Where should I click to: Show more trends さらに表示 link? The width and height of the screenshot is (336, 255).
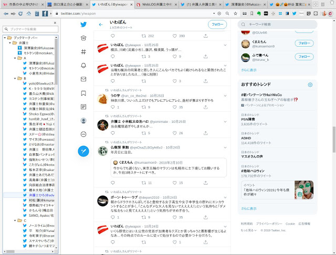click(x=248, y=208)
